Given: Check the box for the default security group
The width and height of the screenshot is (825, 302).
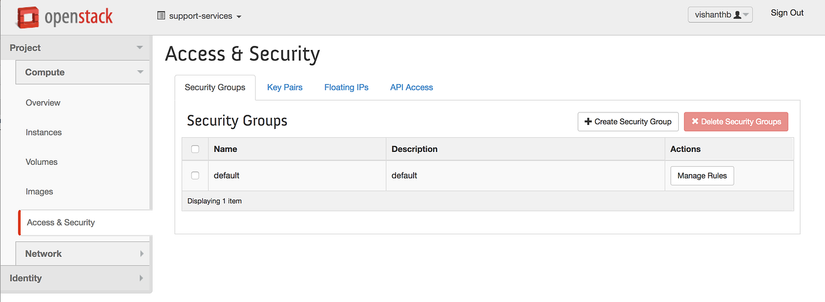Looking at the screenshot, I should click(x=195, y=175).
